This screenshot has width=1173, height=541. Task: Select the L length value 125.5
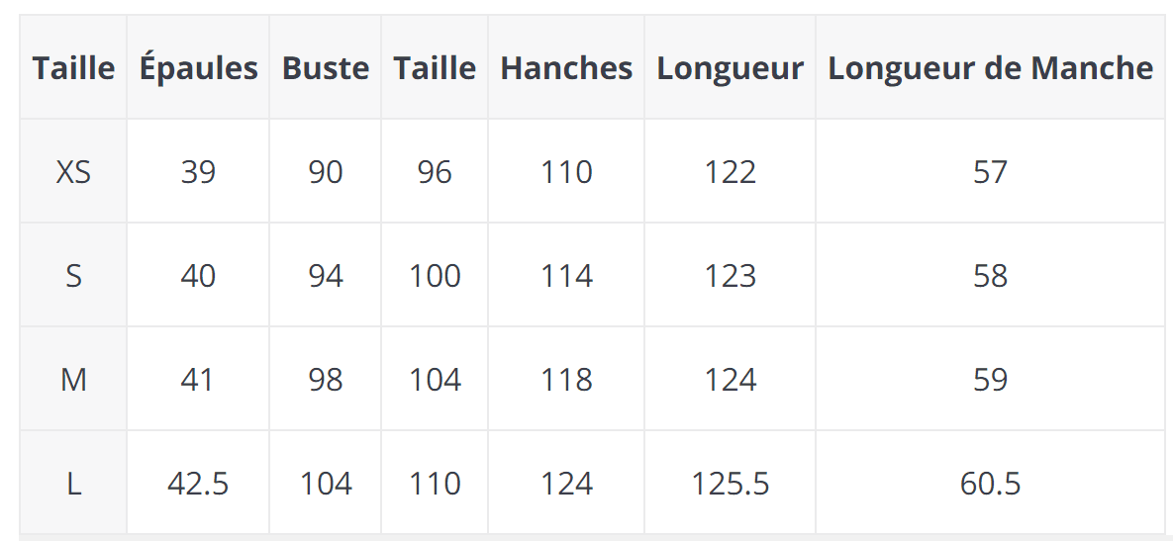click(731, 484)
